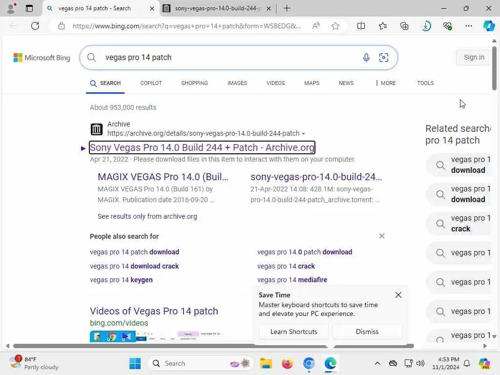Select the VIDEOS tab

(275, 83)
